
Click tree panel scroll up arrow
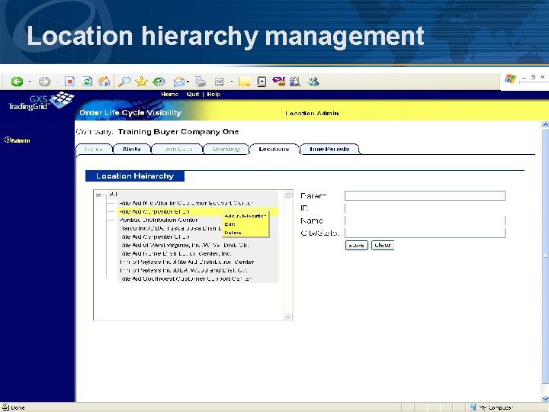coord(287,195)
